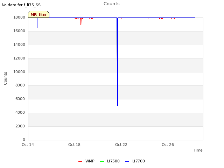
Task: Click the 16000 y-axis tick label
Action: (x=19, y=31)
